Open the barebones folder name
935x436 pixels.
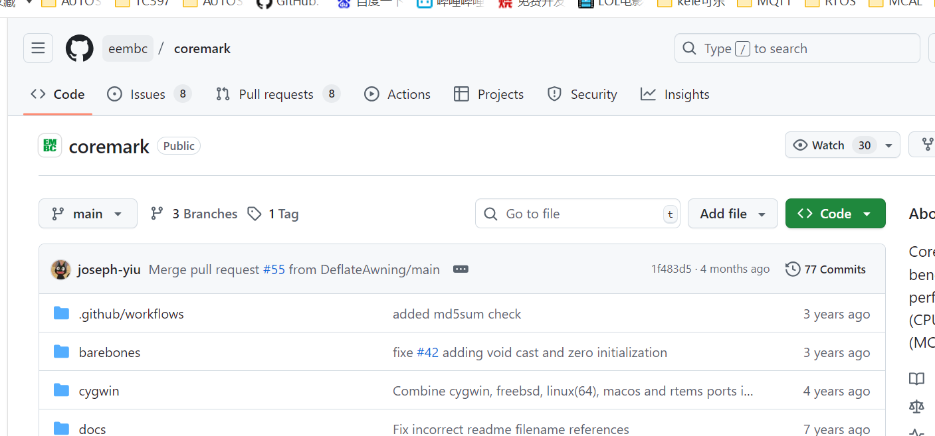[x=110, y=352]
